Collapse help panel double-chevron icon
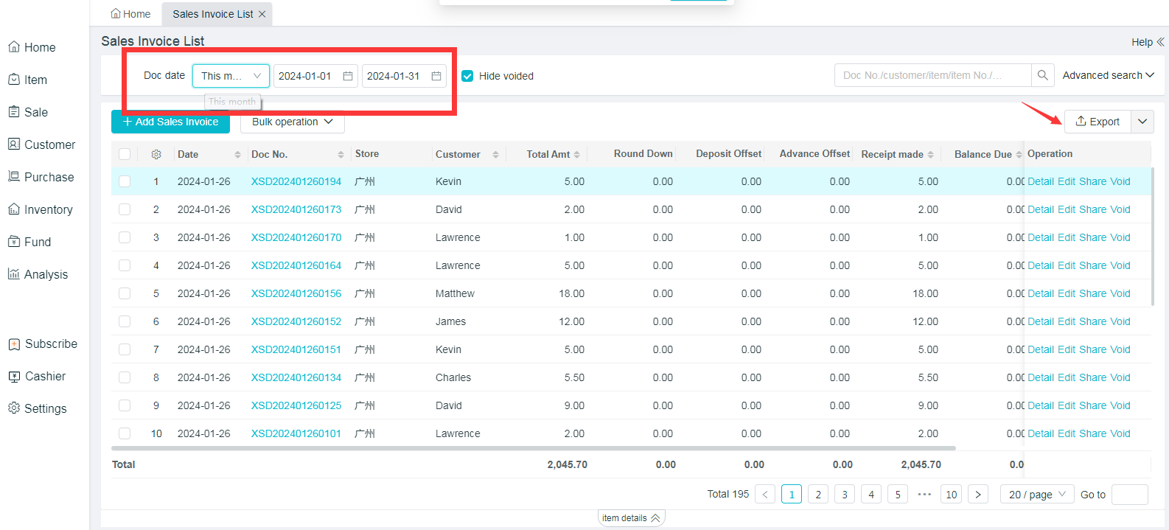The image size is (1169, 530). pos(1161,42)
